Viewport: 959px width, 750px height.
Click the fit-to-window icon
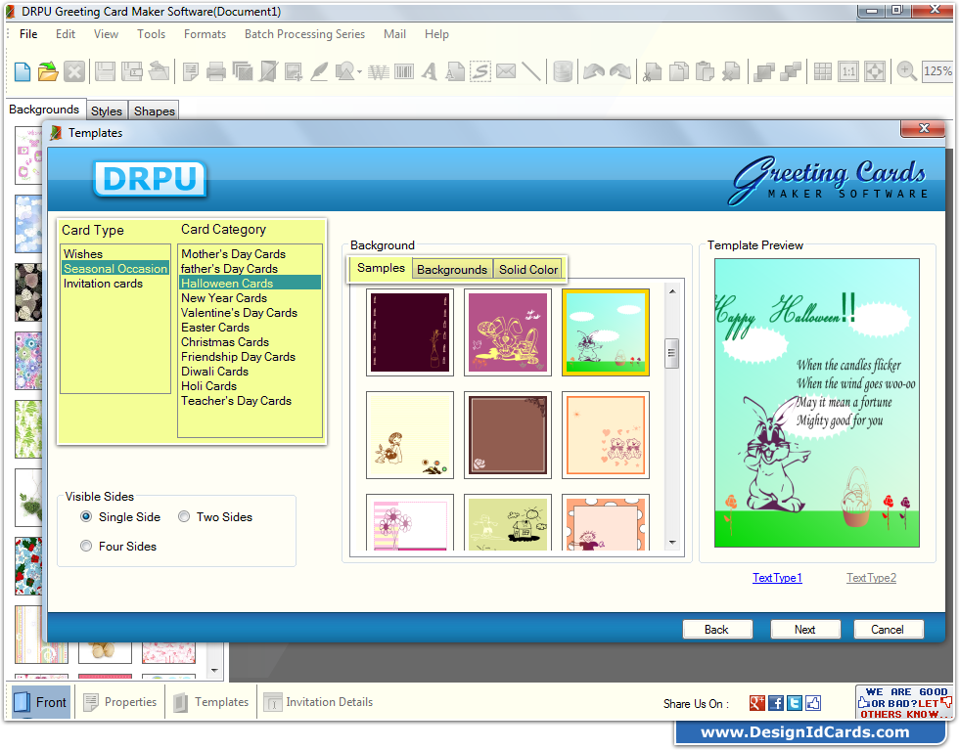(875, 72)
